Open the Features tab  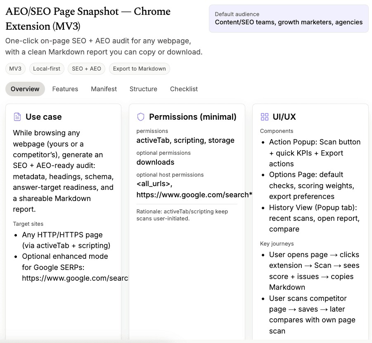click(x=65, y=89)
